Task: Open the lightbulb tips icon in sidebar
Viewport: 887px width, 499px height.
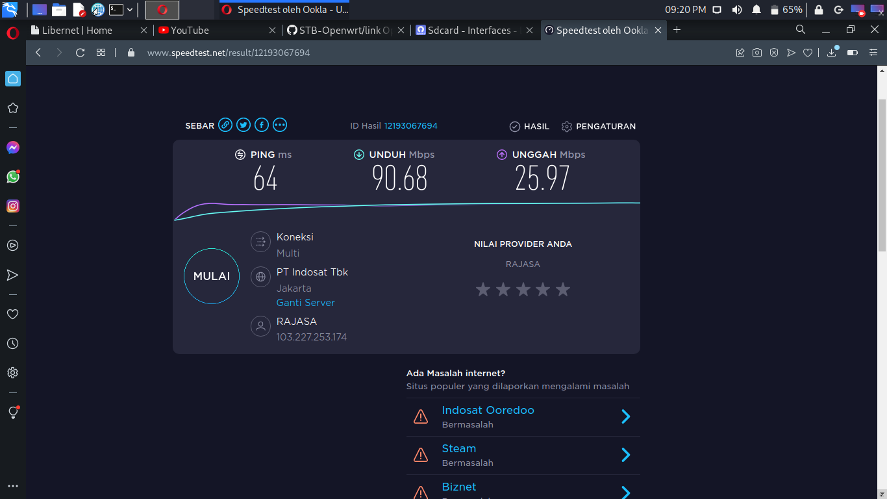Action: pos(13,413)
